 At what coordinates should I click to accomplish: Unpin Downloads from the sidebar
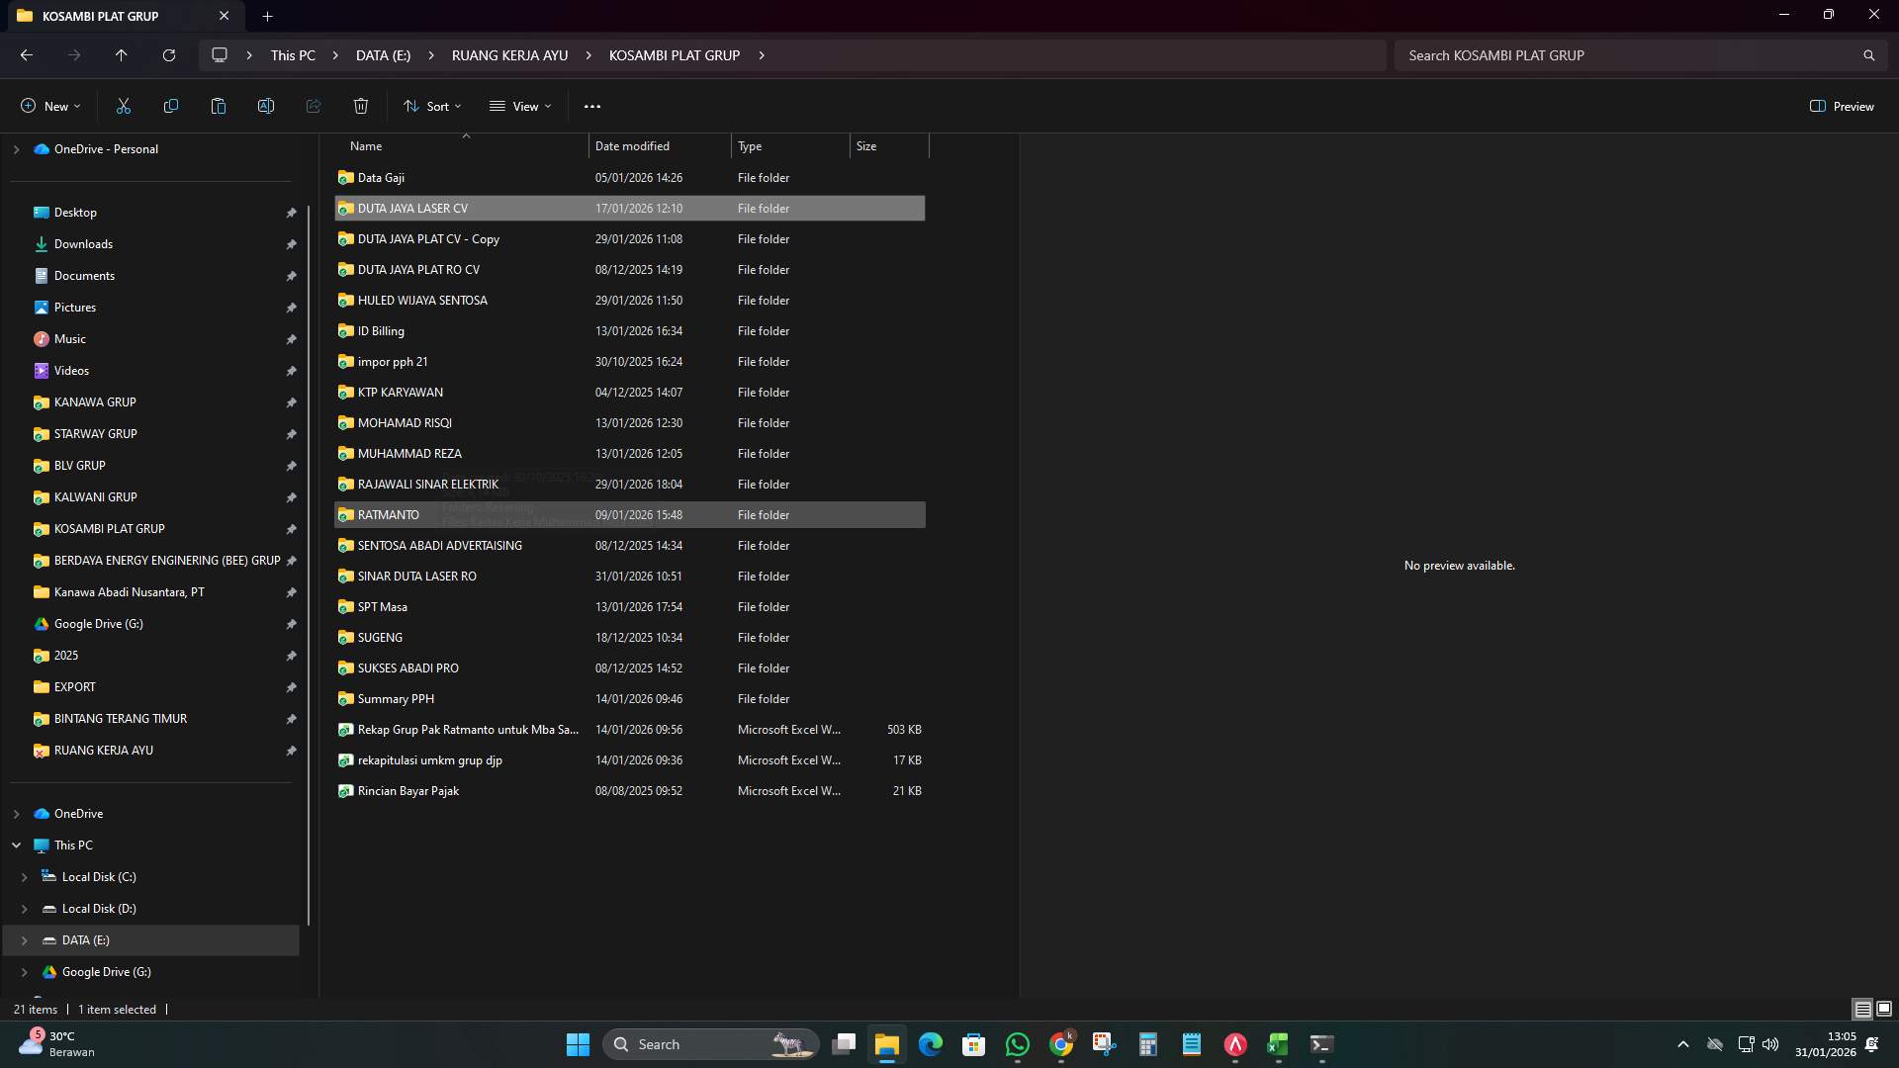click(x=292, y=244)
